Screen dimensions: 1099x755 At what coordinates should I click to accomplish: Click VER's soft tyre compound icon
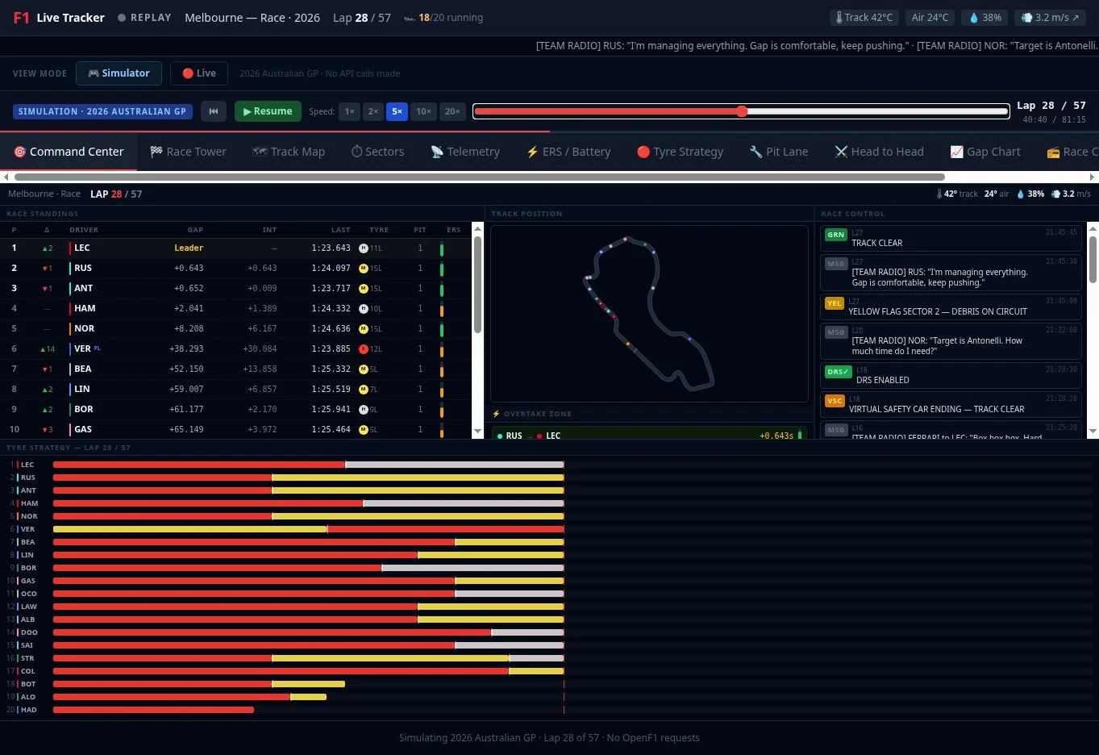click(x=364, y=348)
